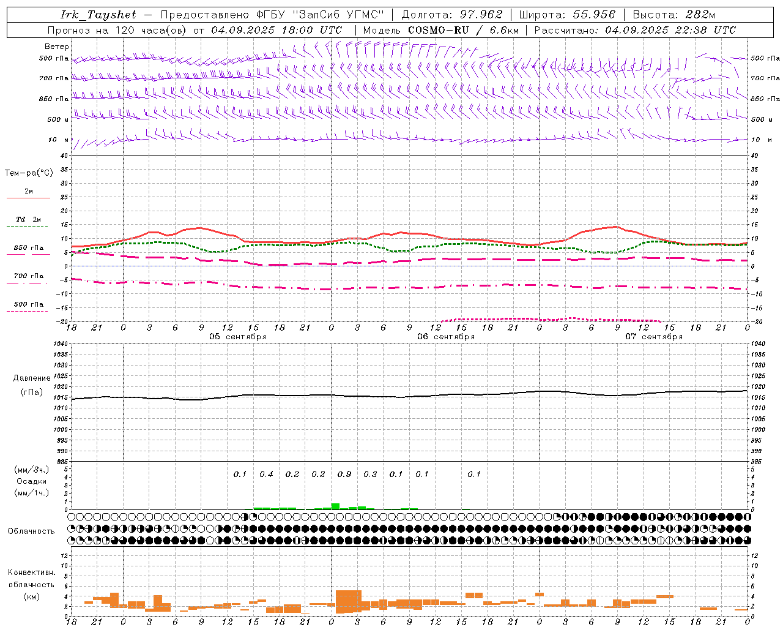This screenshot has width=783, height=627.
Task: Click the date label 07 сентября
Action: coord(654,337)
